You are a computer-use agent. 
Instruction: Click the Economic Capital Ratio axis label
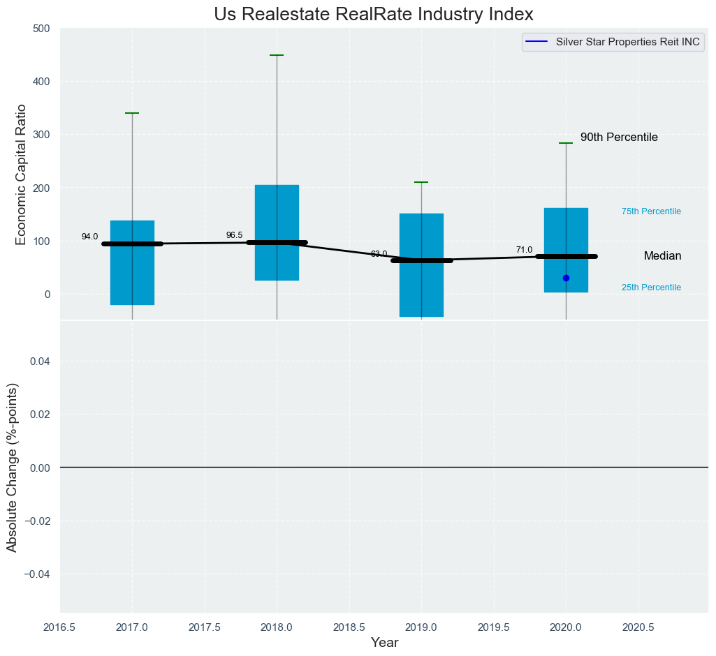(21, 174)
